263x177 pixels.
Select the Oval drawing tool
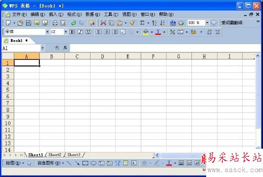coord(93,163)
